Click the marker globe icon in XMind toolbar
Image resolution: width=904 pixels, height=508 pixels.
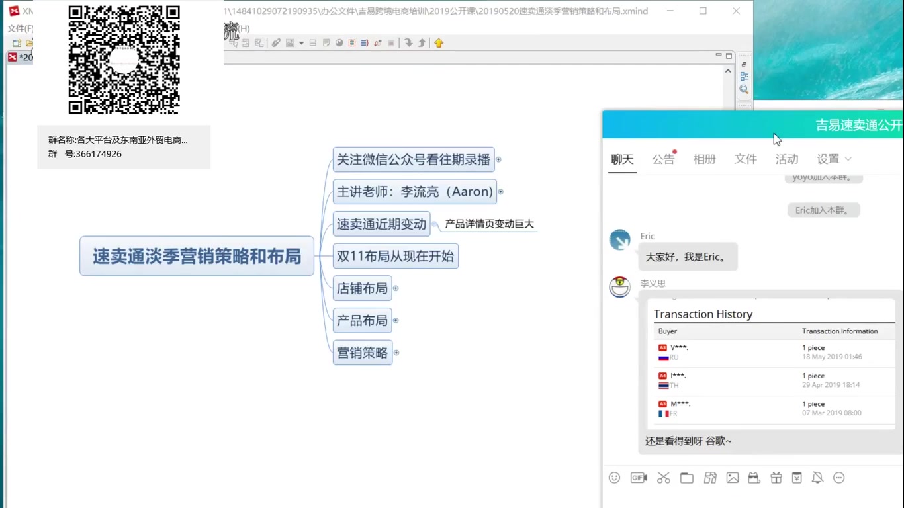click(339, 43)
